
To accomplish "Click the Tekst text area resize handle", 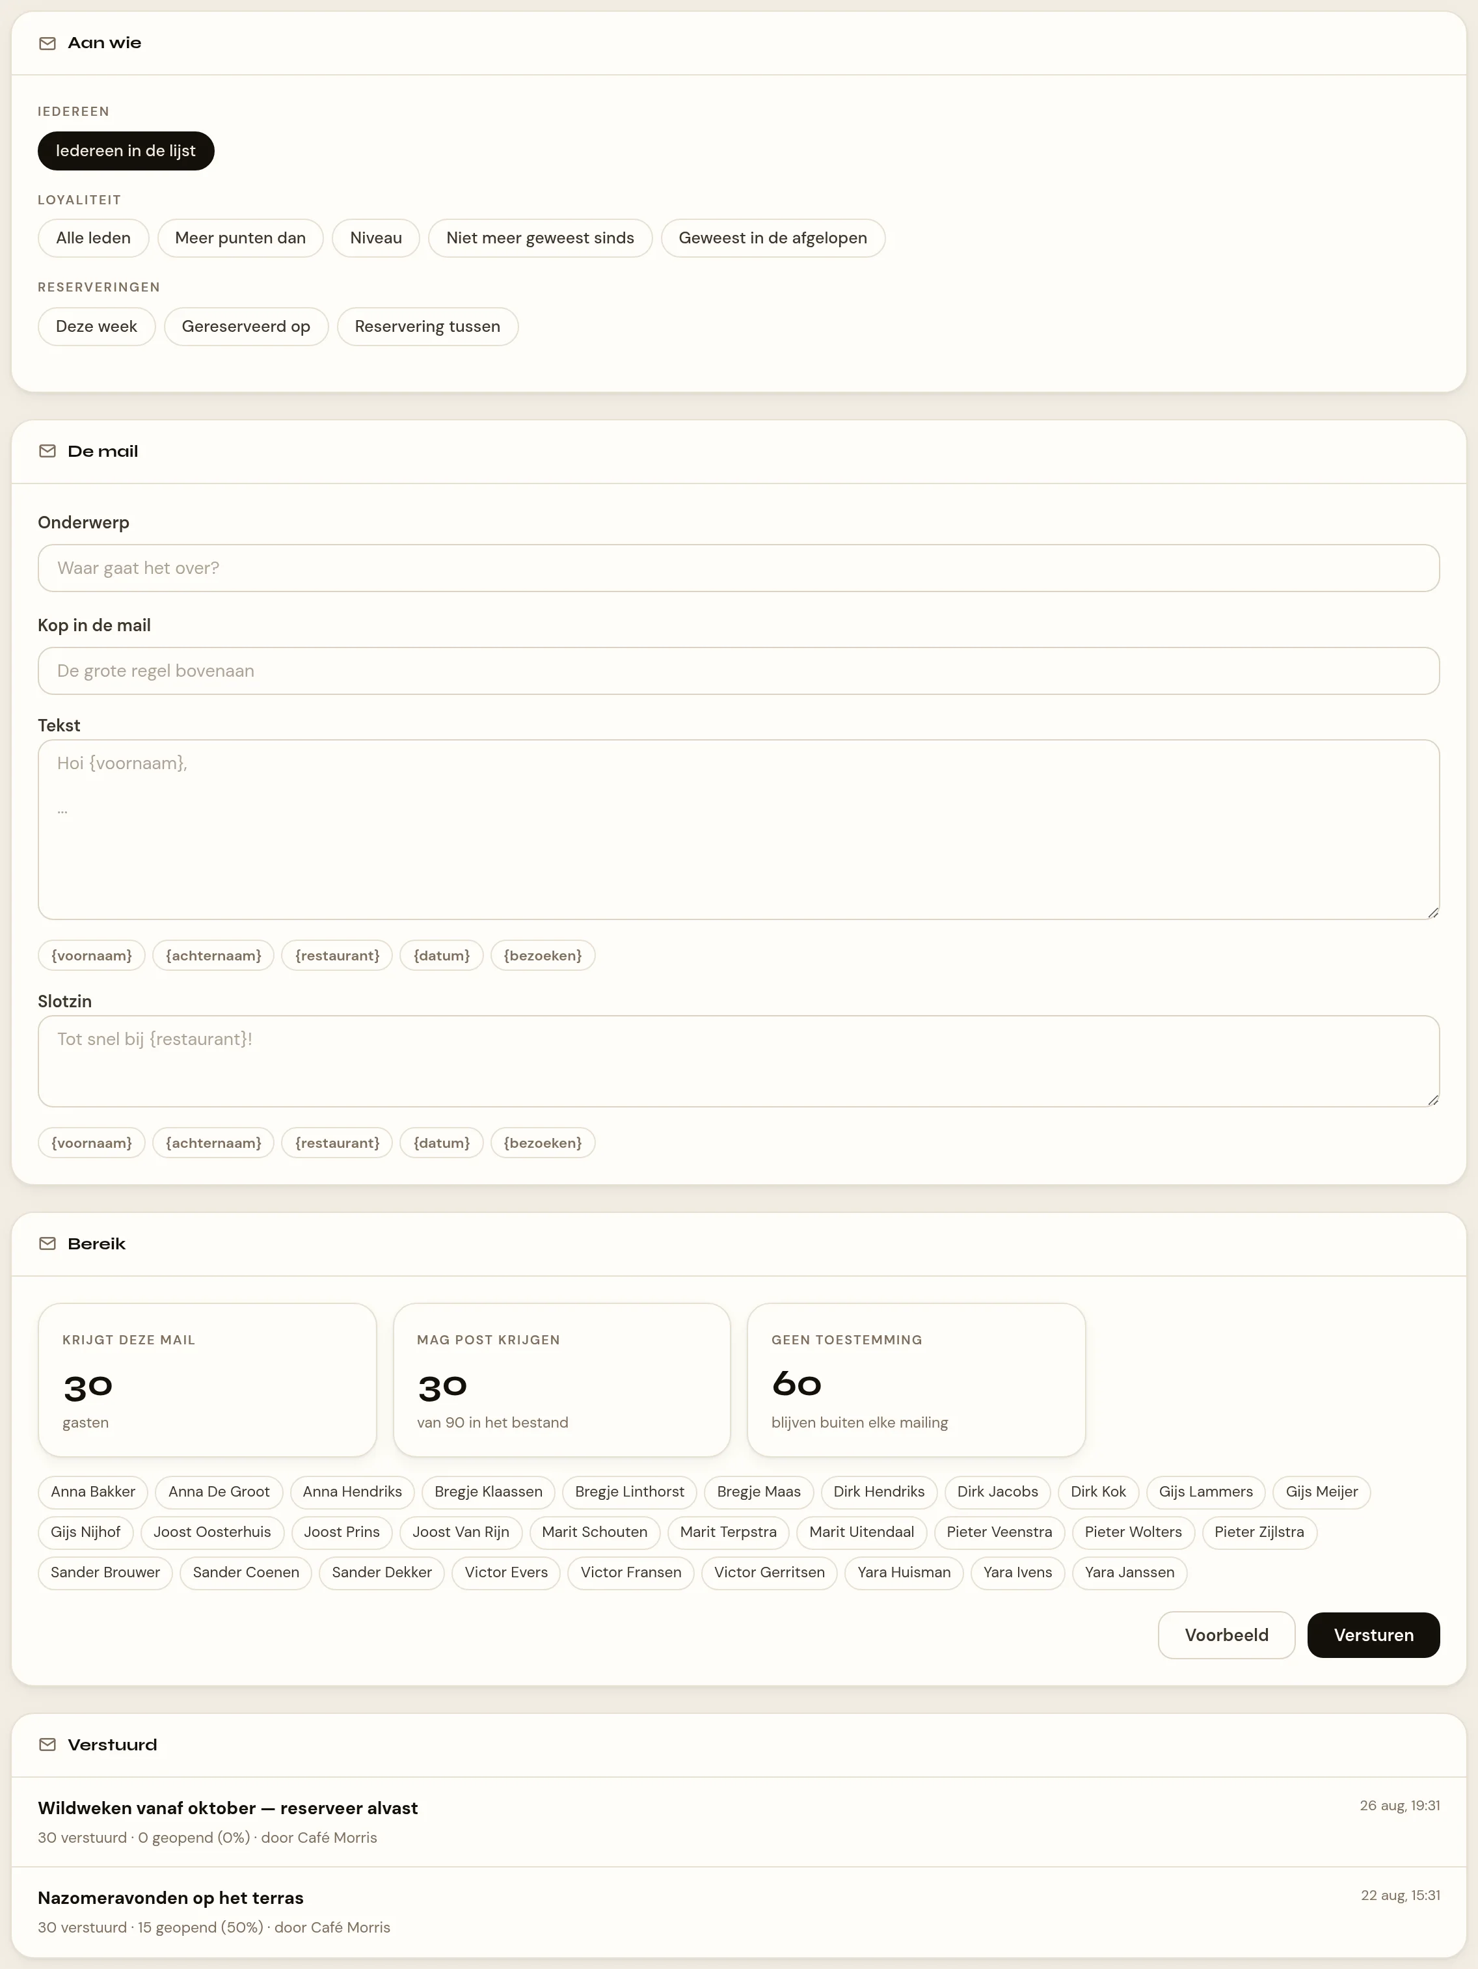I will [x=1432, y=912].
